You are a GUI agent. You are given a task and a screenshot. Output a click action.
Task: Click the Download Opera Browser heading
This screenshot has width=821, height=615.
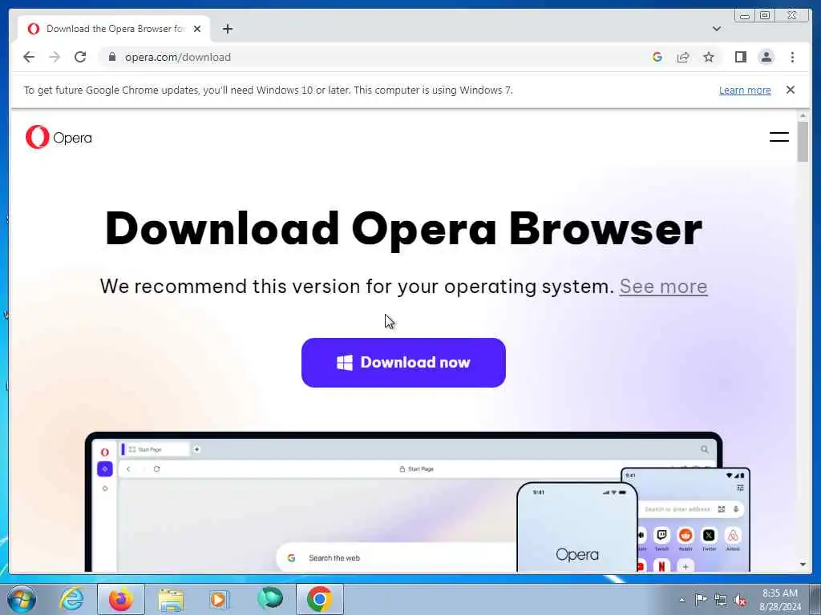pyautogui.click(x=403, y=228)
